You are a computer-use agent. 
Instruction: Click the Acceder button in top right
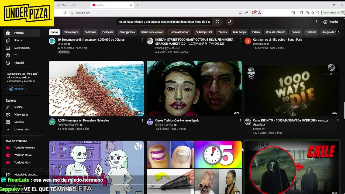(x=330, y=22)
